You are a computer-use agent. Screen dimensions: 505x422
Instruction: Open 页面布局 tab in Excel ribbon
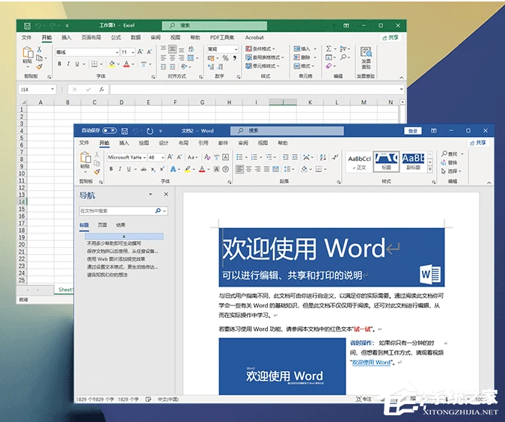pyautogui.click(x=91, y=37)
